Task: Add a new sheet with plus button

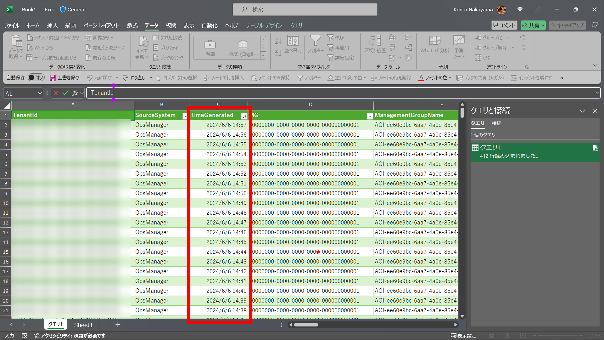Action: (x=118, y=325)
